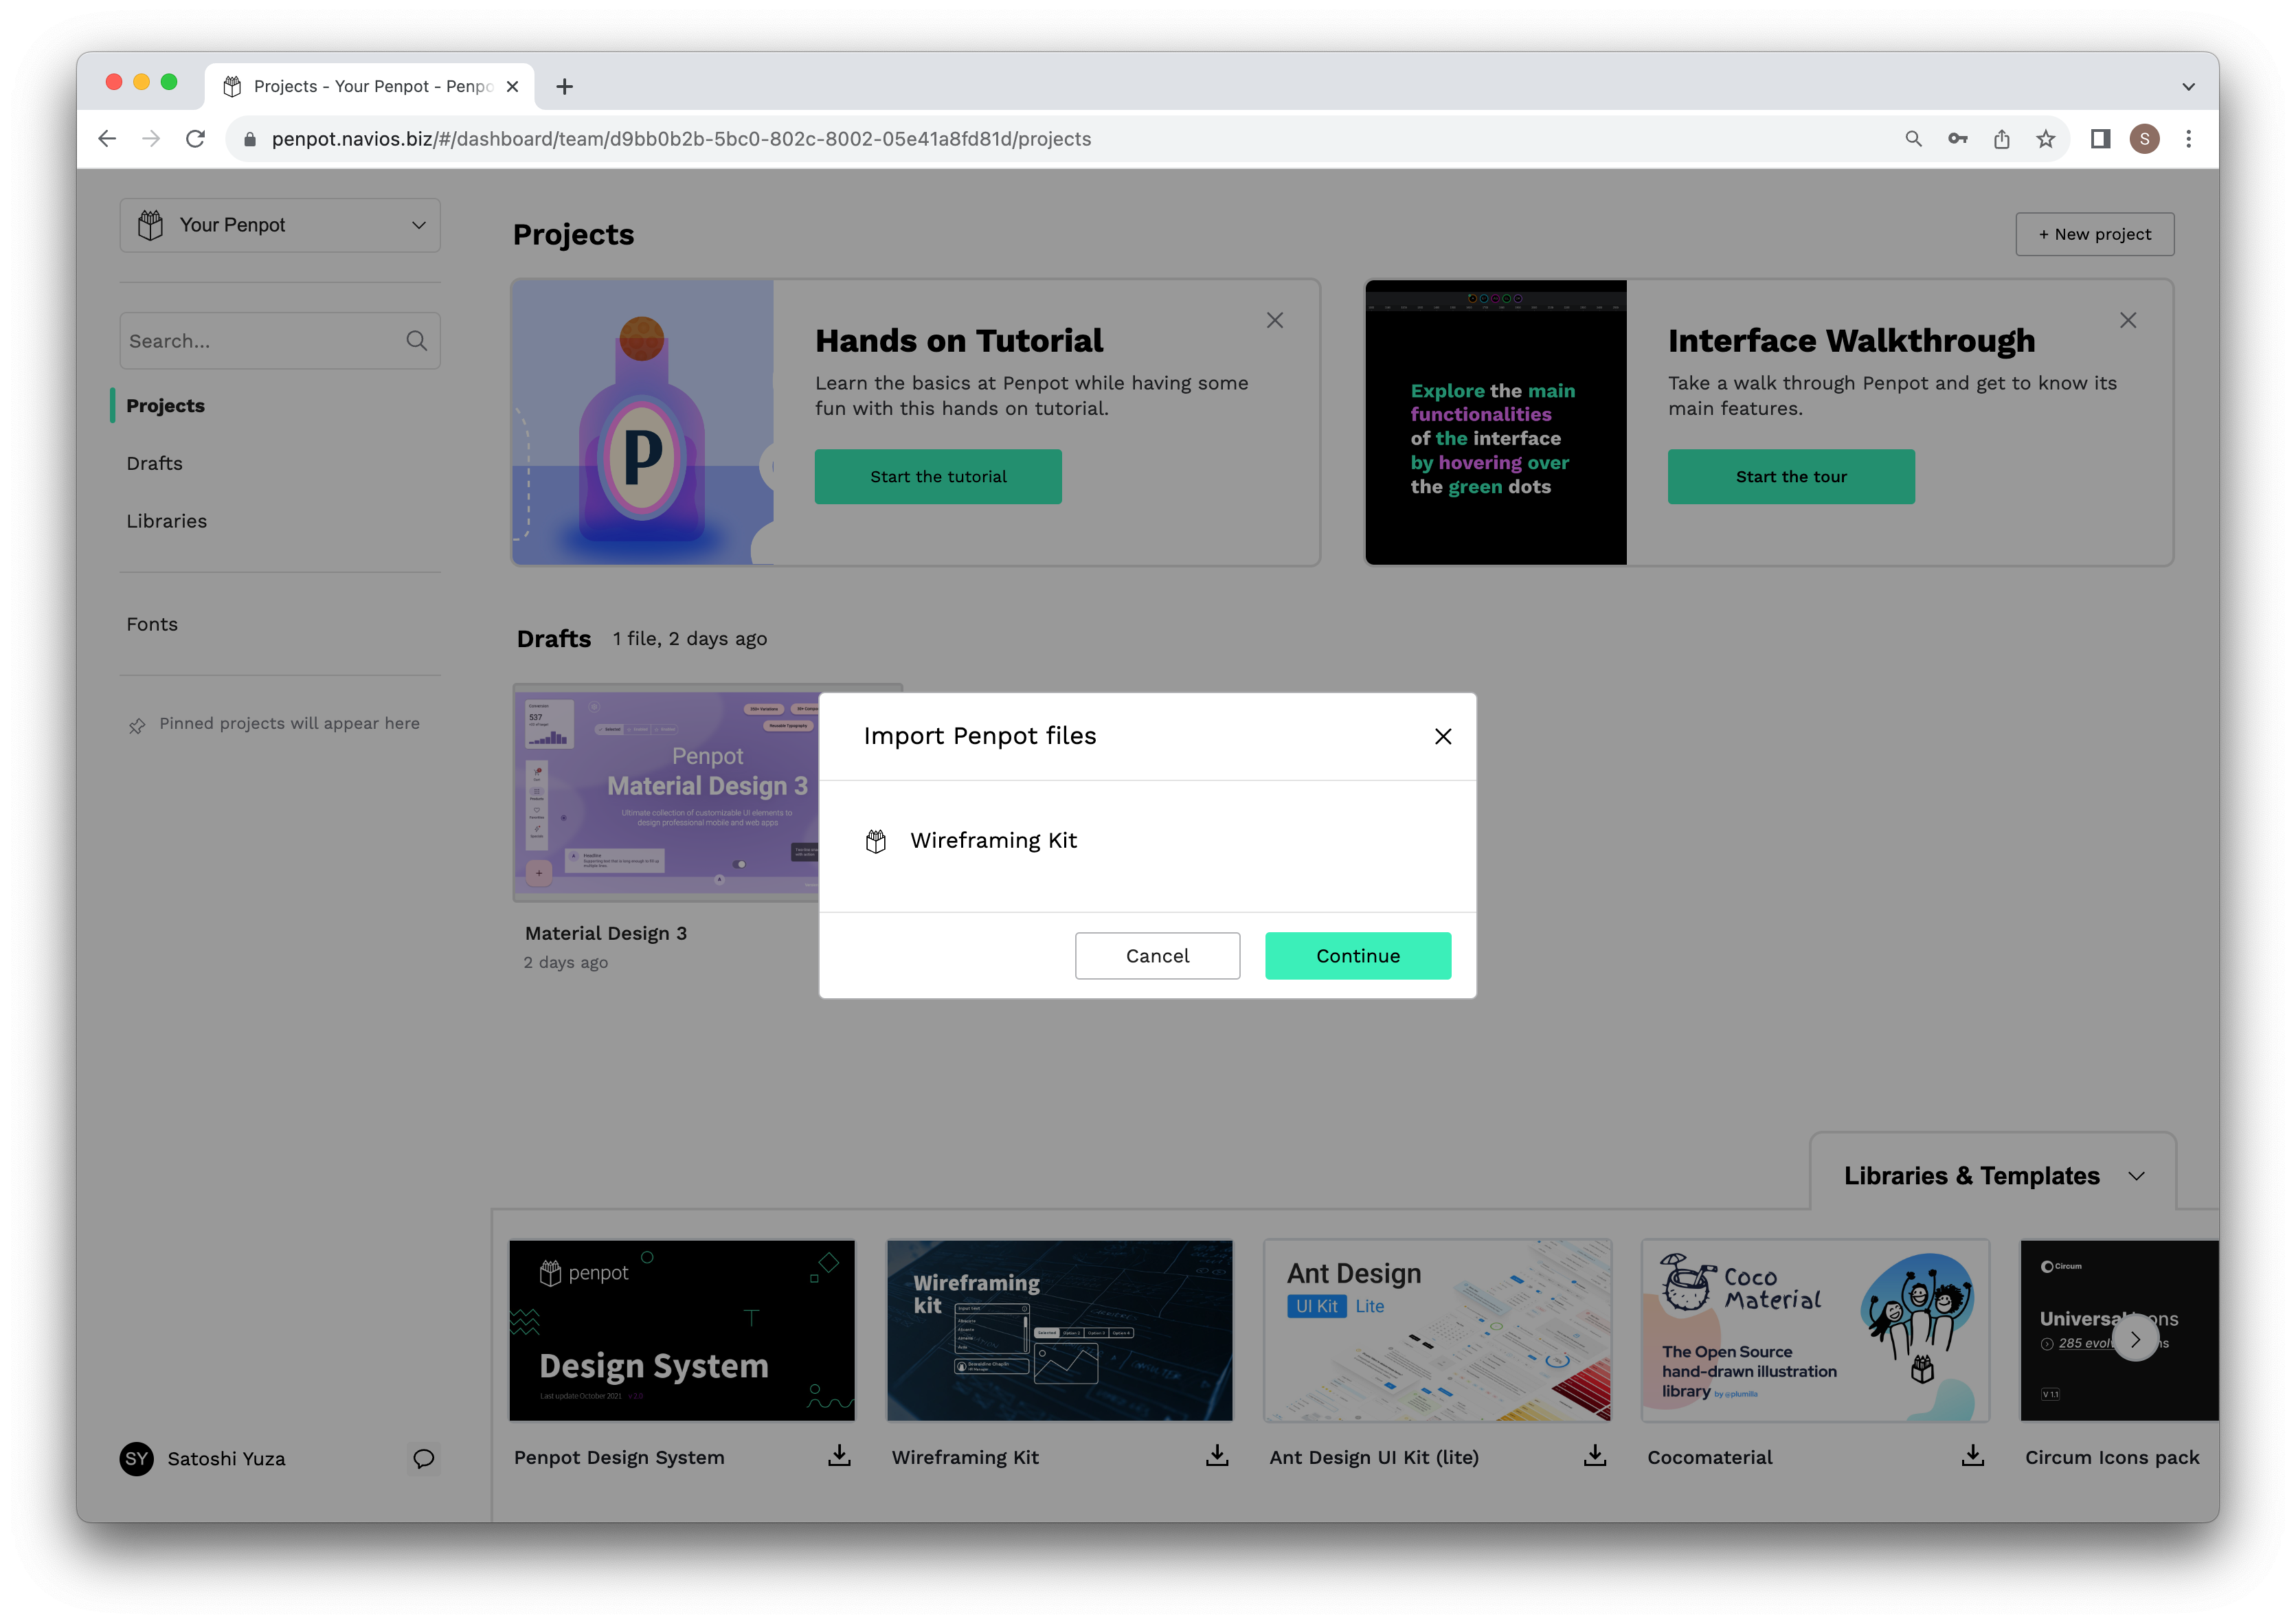Start the tutorial
The height and width of the screenshot is (1624, 2296).
pyautogui.click(x=938, y=477)
